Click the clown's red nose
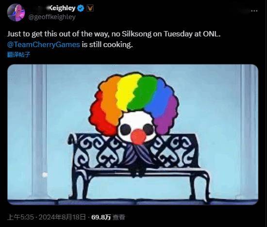The height and width of the screenshot is (227, 267). [138, 136]
